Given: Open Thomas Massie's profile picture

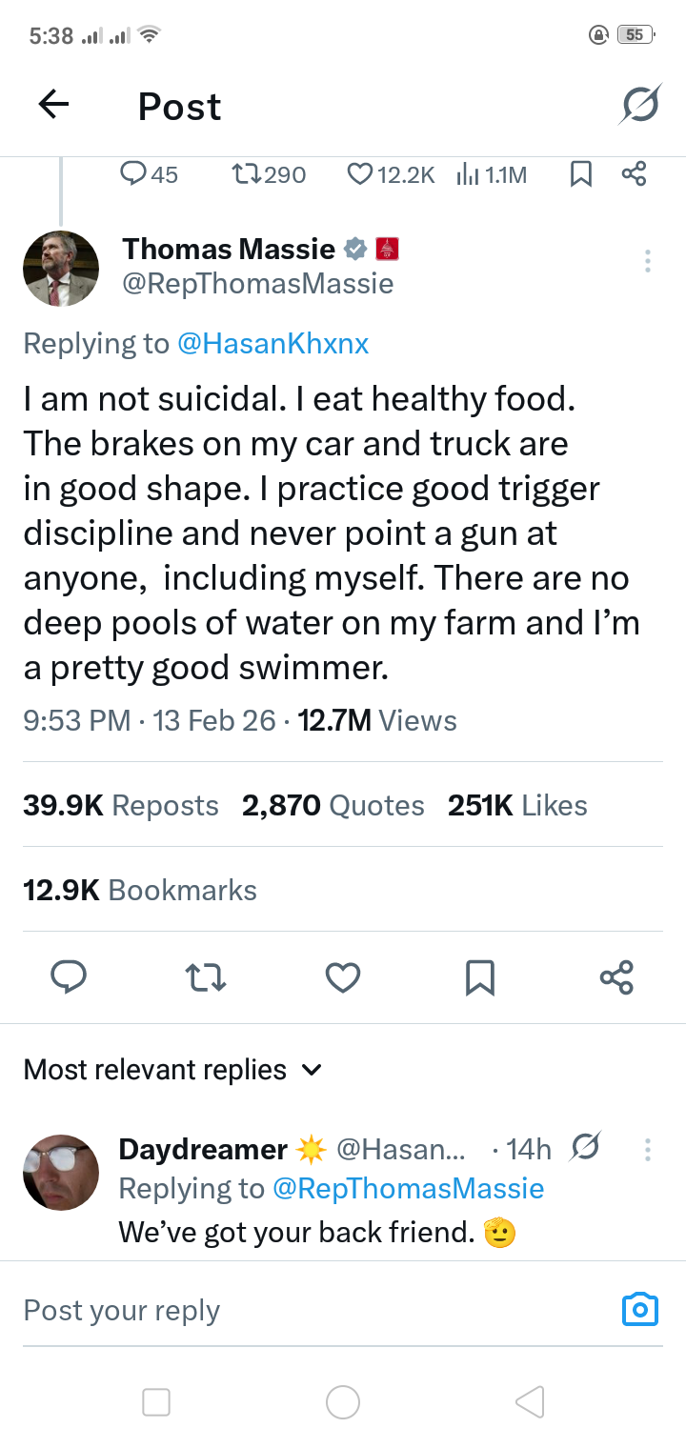Looking at the screenshot, I should 60,268.
